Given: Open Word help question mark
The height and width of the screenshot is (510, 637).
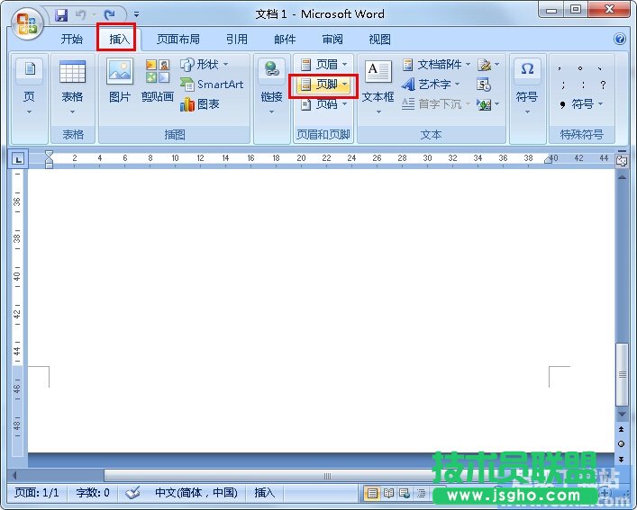Looking at the screenshot, I should pos(620,39).
